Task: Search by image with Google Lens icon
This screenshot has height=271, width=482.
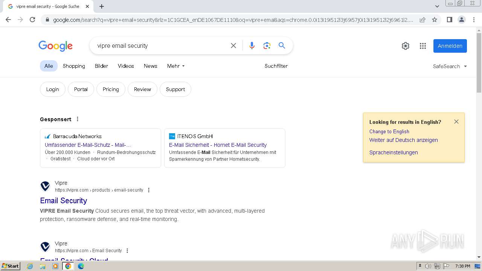Action: (267, 46)
